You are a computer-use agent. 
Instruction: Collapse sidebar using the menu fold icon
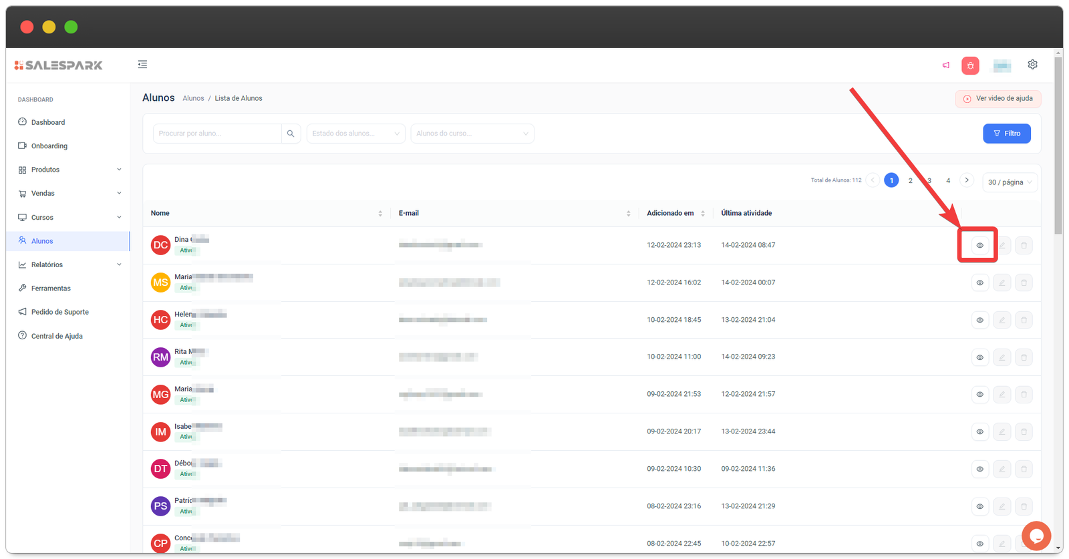142,65
